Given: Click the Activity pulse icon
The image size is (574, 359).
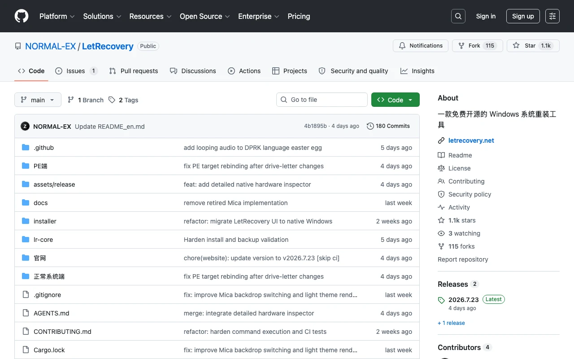Looking at the screenshot, I should pyautogui.click(x=441, y=207).
